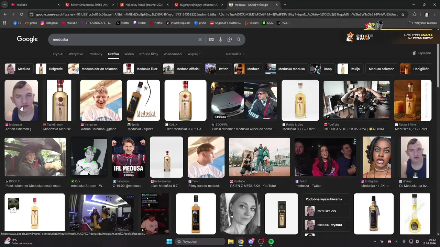The width and height of the screenshot is (440, 247).
Task: Open the FB bookmark
Action: click(x=17, y=23)
